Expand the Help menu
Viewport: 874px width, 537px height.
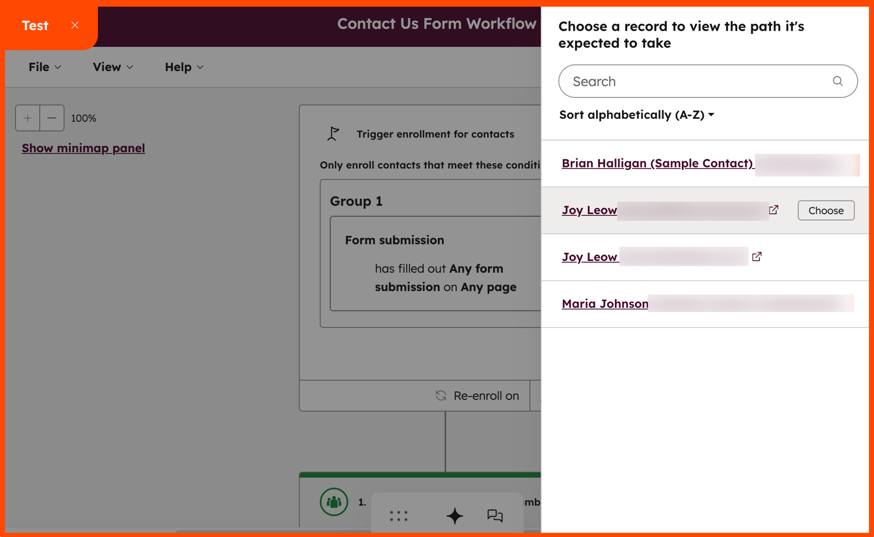click(184, 67)
